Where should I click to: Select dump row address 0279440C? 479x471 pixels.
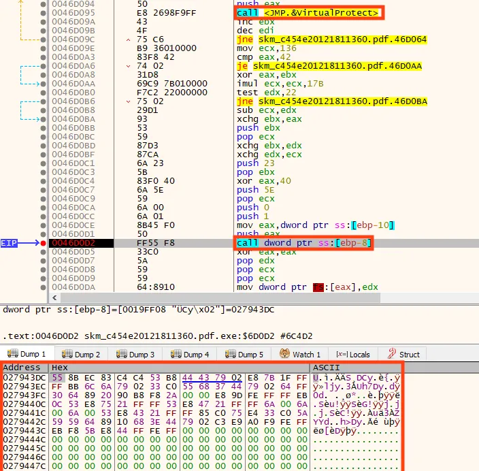[x=24, y=404]
